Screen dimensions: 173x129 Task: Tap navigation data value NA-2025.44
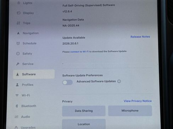(71, 25)
